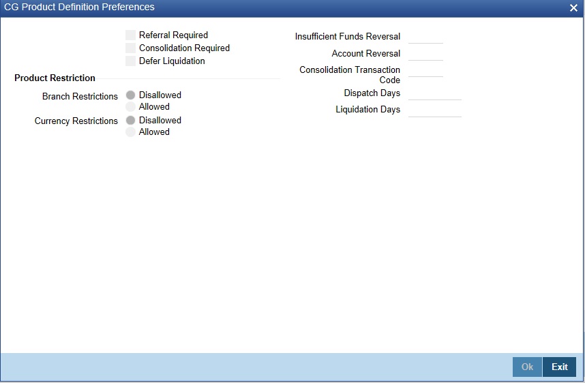The image size is (585, 383).
Task: Click into the Dispatch Days field
Action: pyautogui.click(x=434, y=93)
